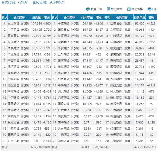This screenshot has width=161, height=152.
Task: Click the 打印 link
Action: point(155,9)
